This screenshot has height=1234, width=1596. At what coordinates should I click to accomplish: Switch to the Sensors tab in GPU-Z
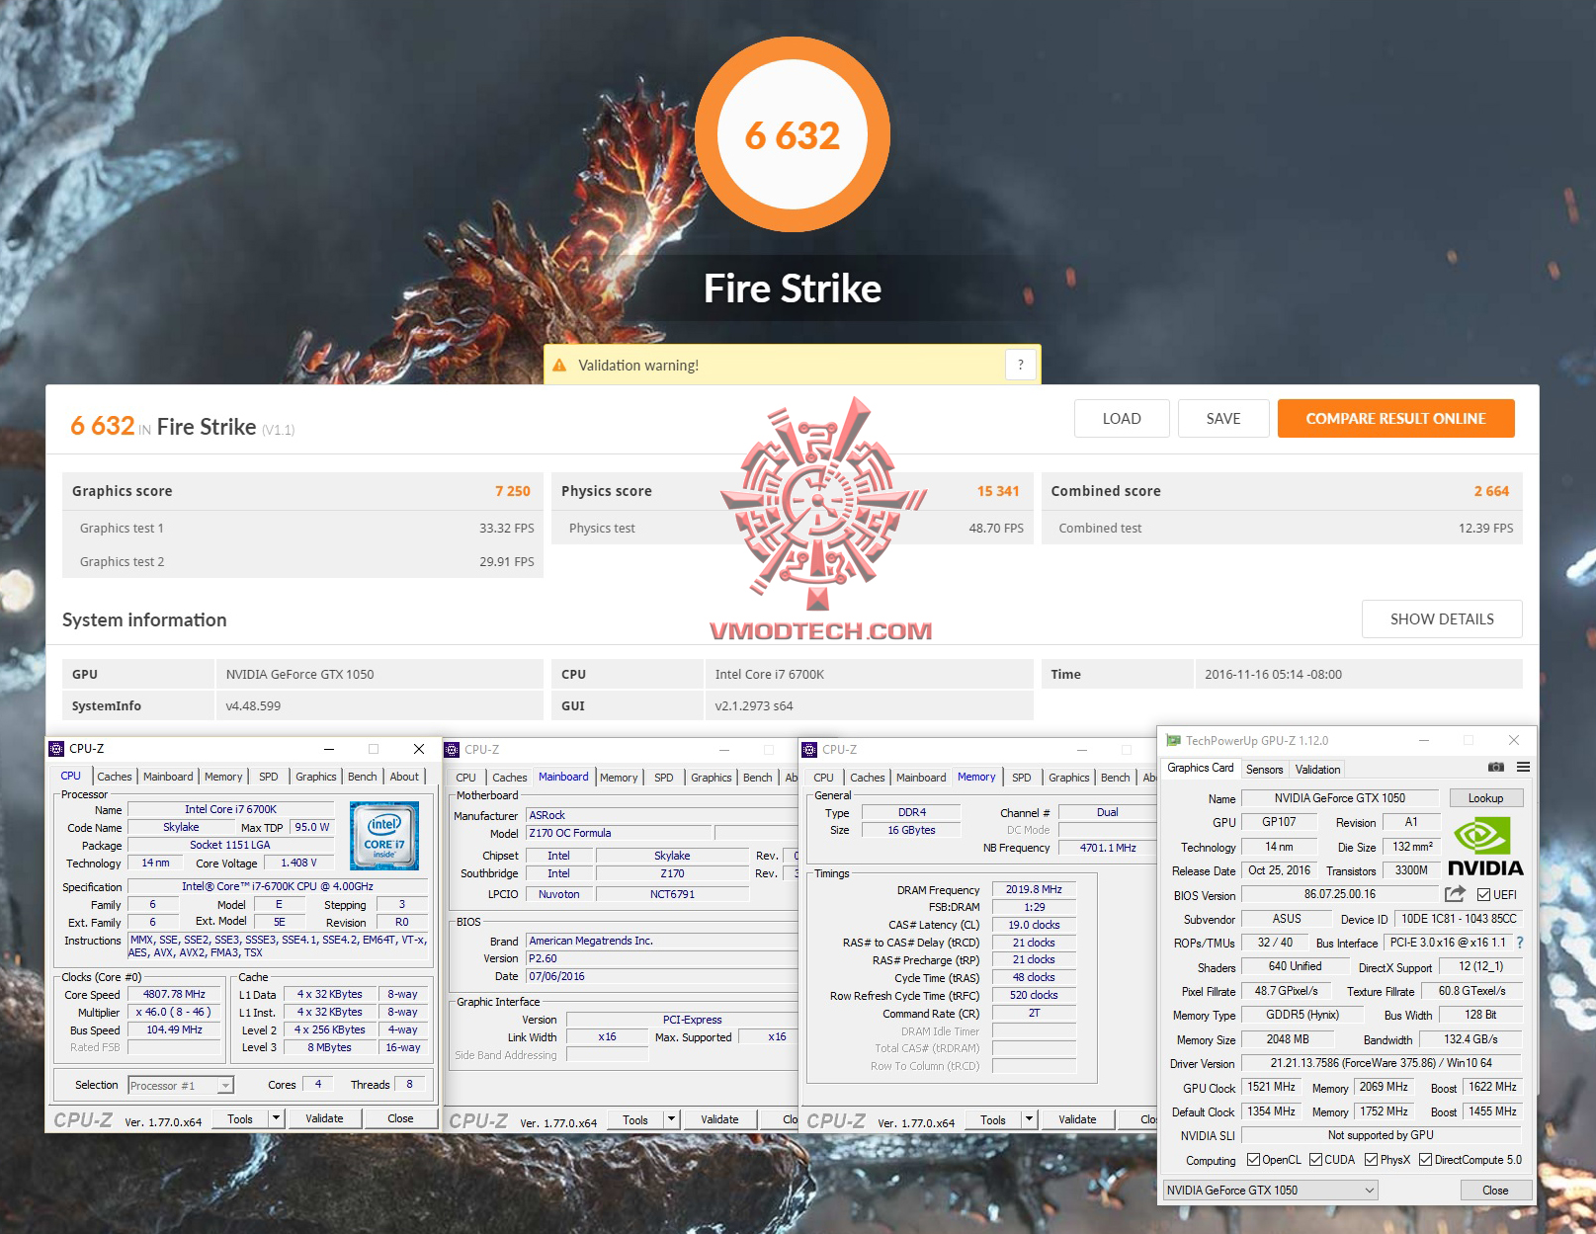(1264, 769)
